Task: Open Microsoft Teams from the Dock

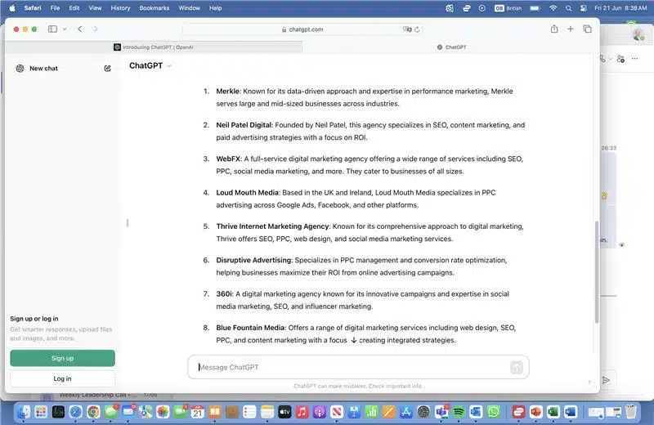Action: (441, 412)
